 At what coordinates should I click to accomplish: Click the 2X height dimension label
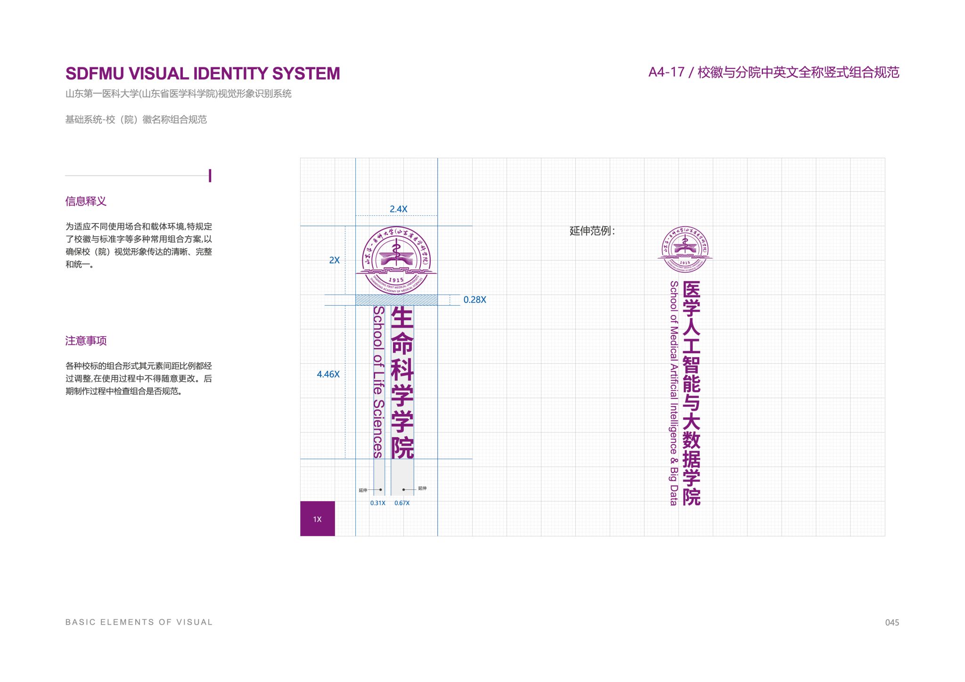334,260
